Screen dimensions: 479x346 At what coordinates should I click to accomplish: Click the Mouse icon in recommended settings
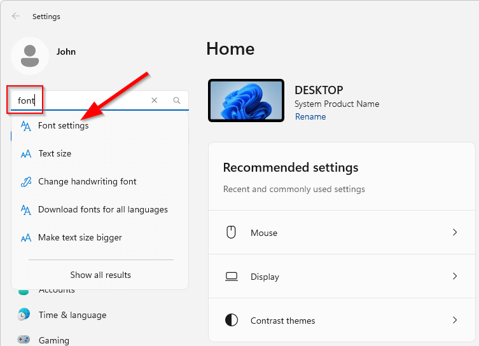pyautogui.click(x=232, y=232)
